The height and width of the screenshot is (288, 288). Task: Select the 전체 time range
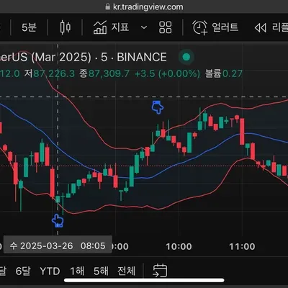click(x=126, y=271)
